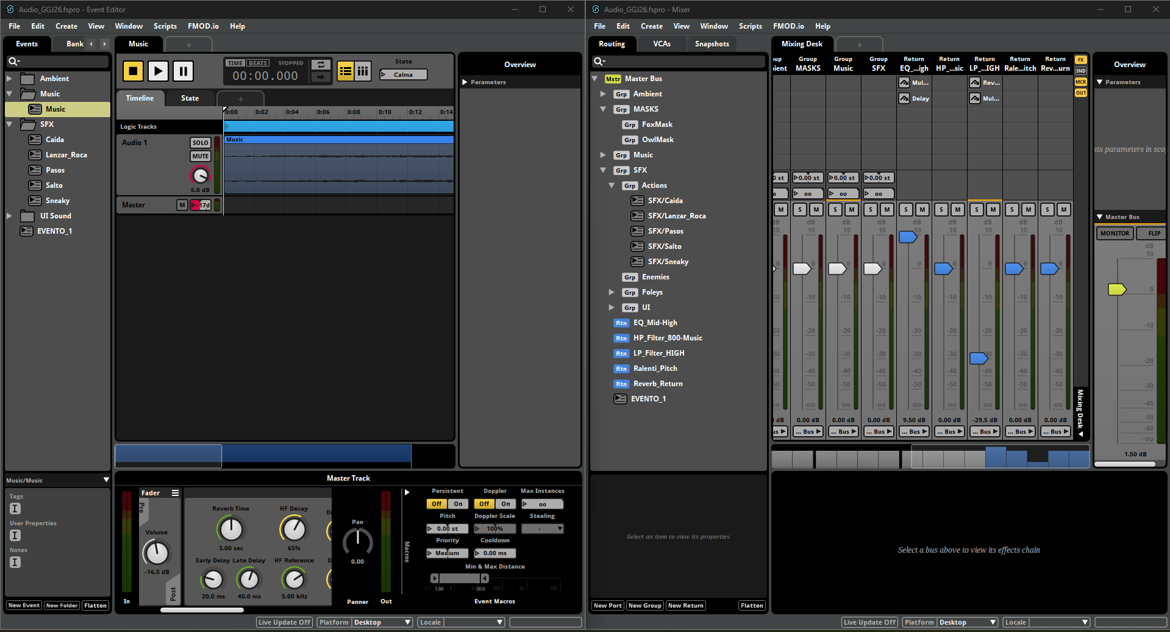The width and height of the screenshot is (1170, 632).
Task: Click the New Event button
Action: tap(24, 605)
